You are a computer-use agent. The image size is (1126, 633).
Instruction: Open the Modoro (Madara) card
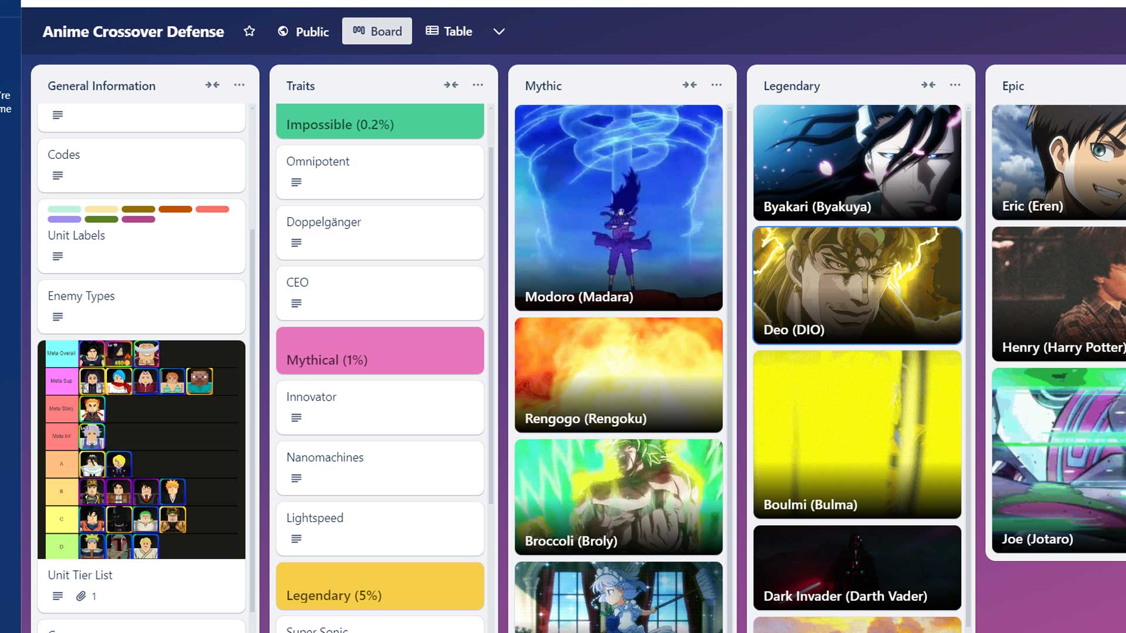(619, 207)
